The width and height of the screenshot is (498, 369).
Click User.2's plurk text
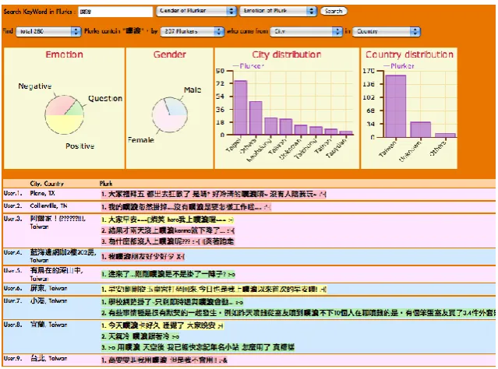tap(186, 207)
